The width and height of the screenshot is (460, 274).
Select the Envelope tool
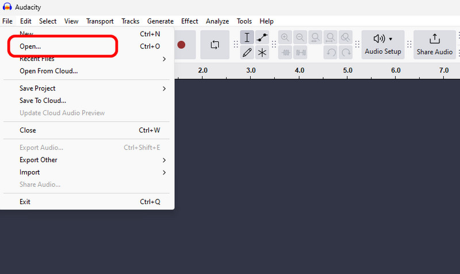(x=262, y=37)
